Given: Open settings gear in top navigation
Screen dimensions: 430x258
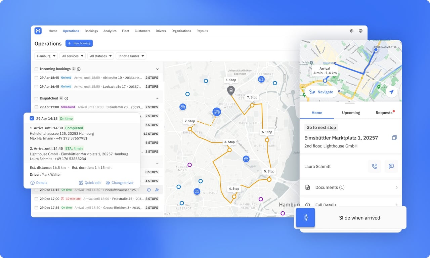Looking at the screenshot, I should 352,31.
